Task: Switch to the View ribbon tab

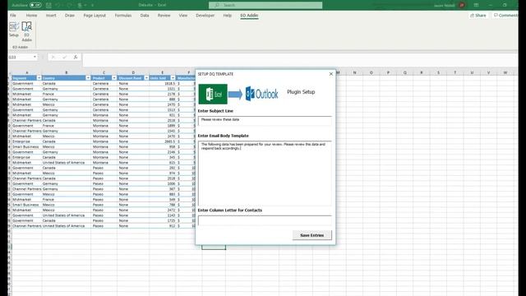Action: pyautogui.click(x=183, y=16)
